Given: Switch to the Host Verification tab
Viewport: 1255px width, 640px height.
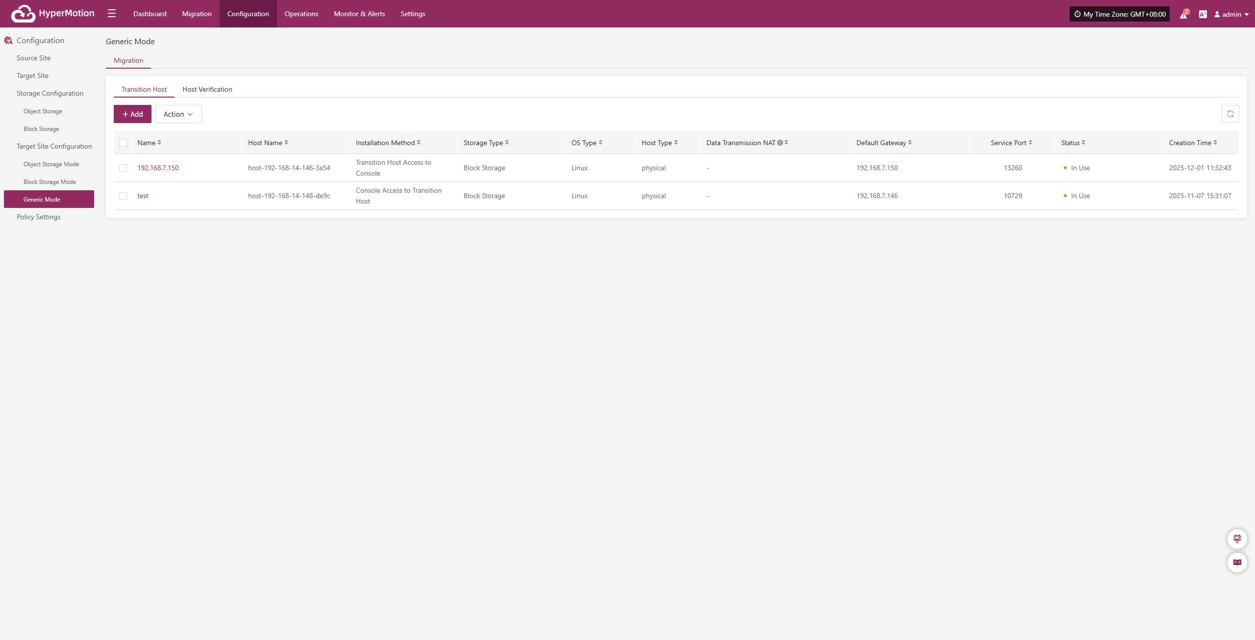Looking at the screenshot, I should 207,89.
